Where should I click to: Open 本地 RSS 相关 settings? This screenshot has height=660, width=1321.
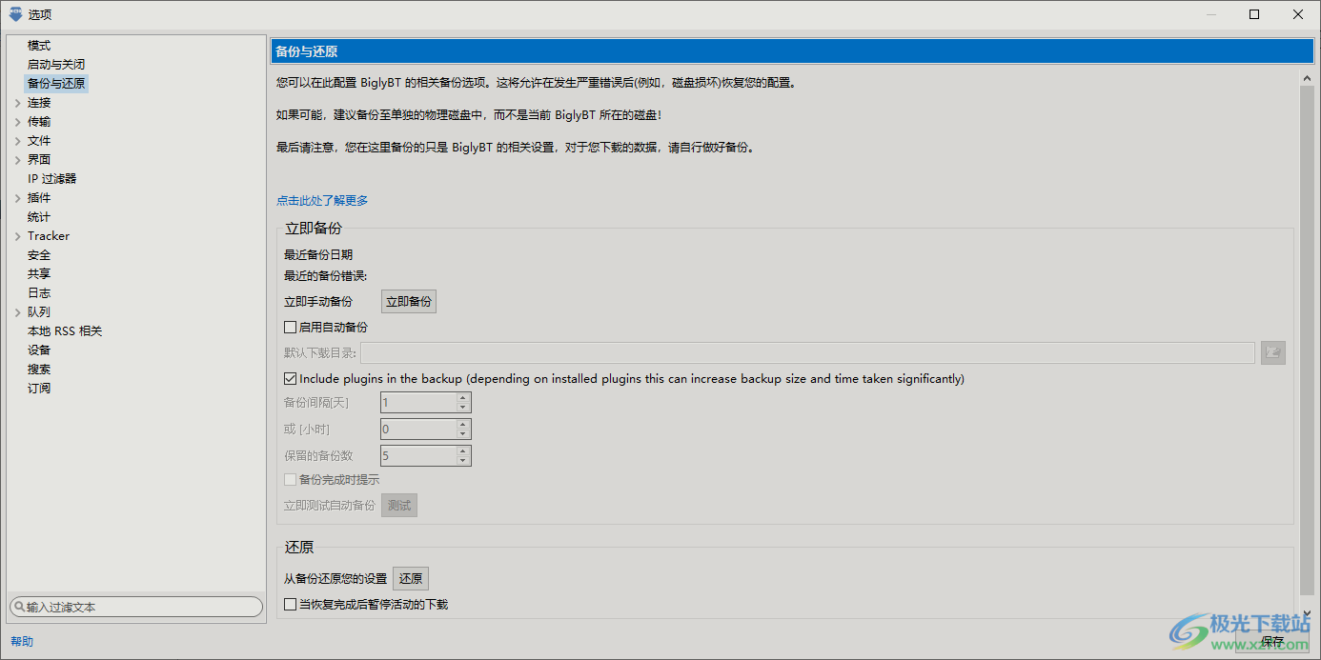click(65, 331)
